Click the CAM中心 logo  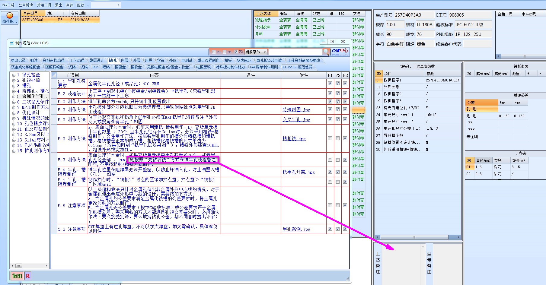340,51
